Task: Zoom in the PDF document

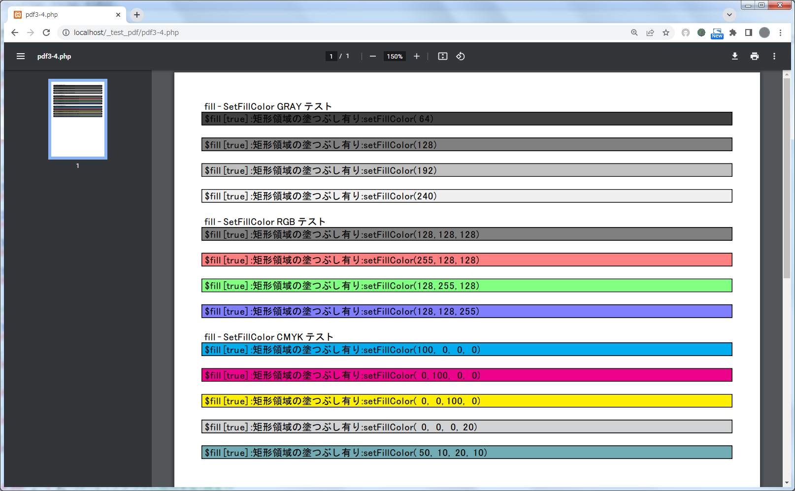Action: 417,56
